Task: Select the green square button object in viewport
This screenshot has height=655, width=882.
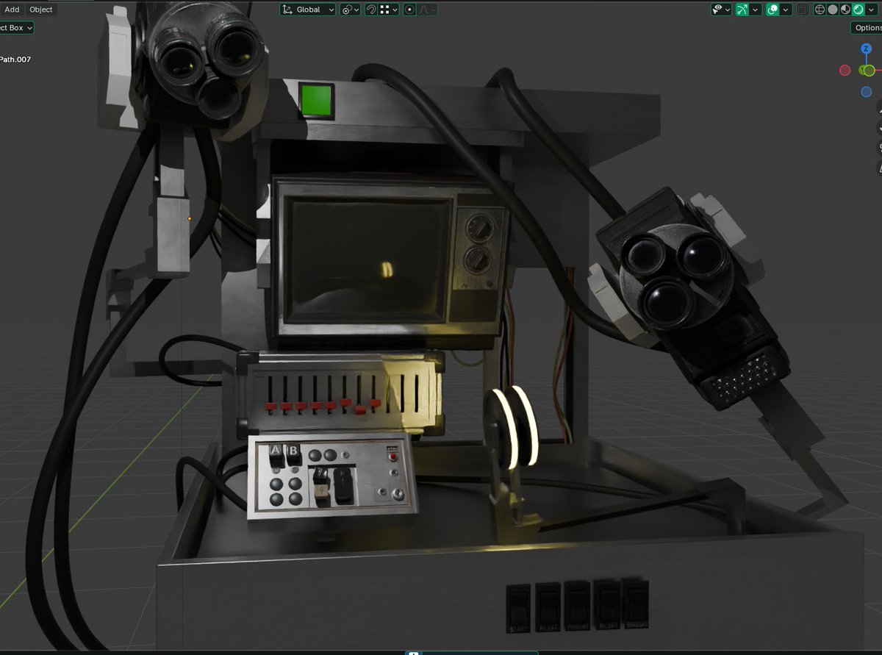Action: pos(317,101)
